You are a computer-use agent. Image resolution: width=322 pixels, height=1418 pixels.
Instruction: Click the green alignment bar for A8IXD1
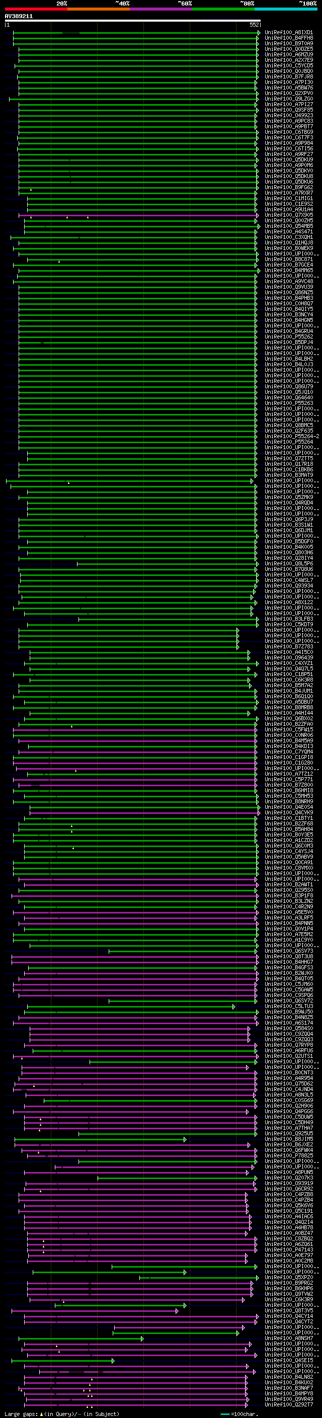point(136,33)
